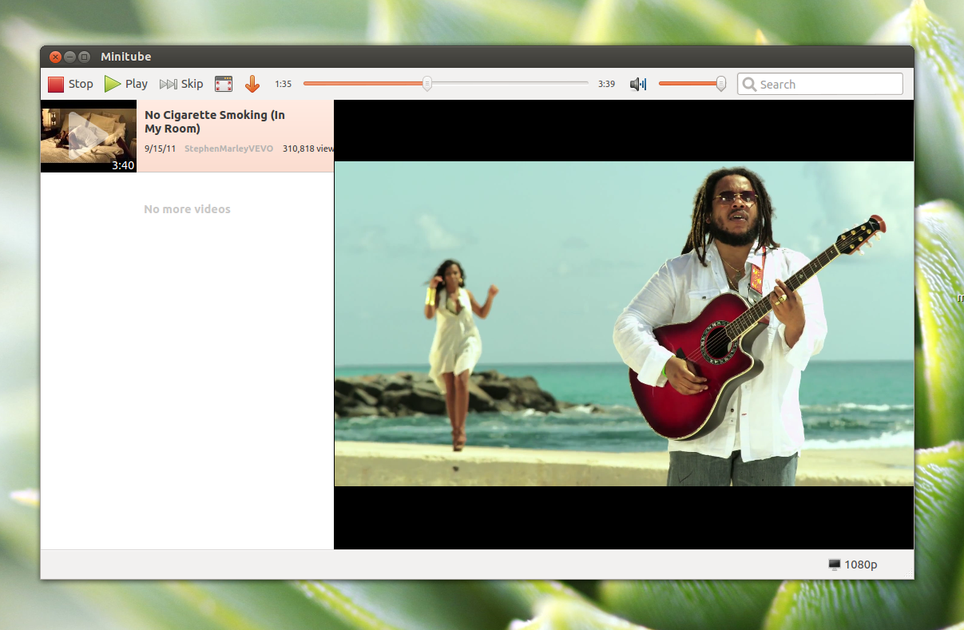Close the Minitube window
This screenshot has height=630, width=964.
pos(55,57)
